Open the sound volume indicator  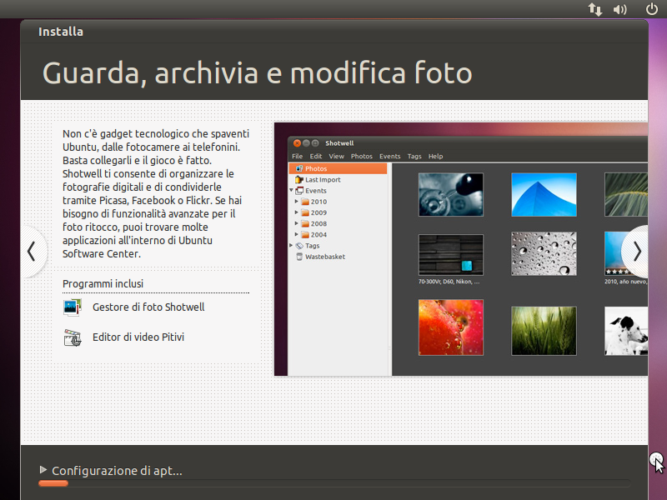click(620, 9)
